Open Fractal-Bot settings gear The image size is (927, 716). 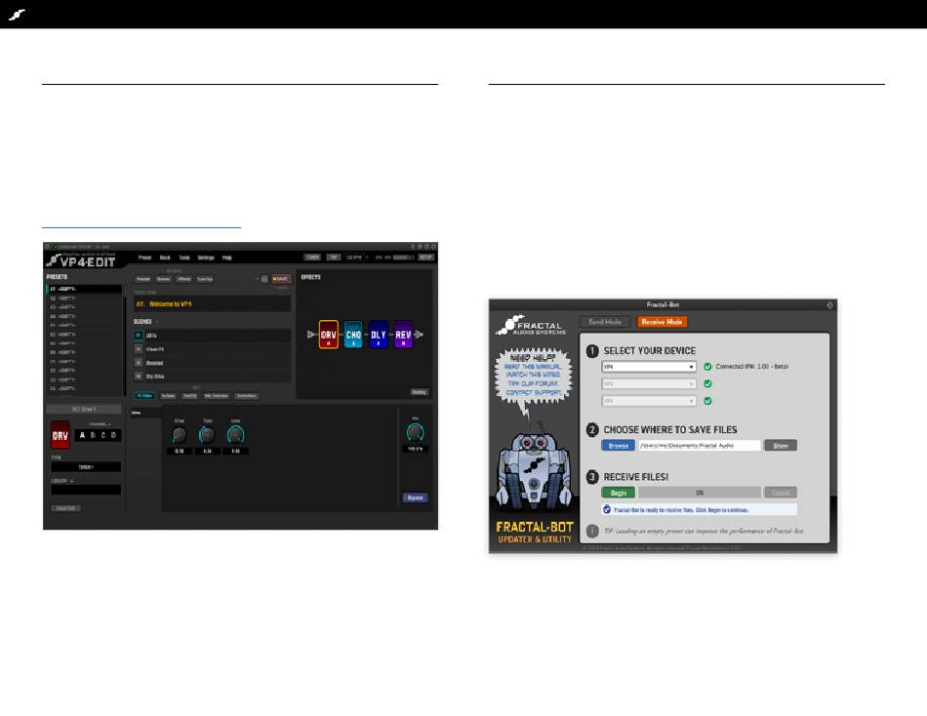tap(829, 305)
